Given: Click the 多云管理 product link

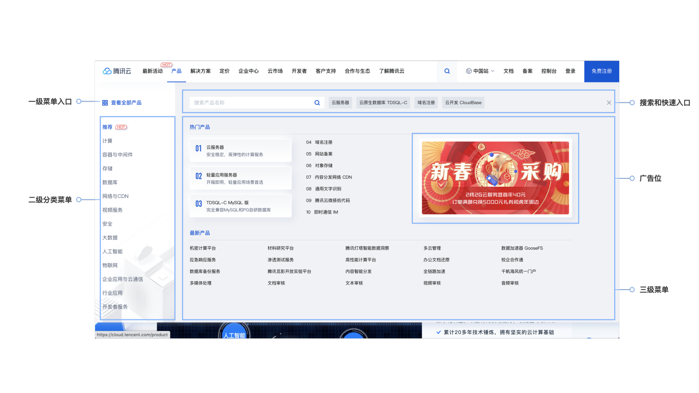Looking at the screenshot, I should (432, 248).
